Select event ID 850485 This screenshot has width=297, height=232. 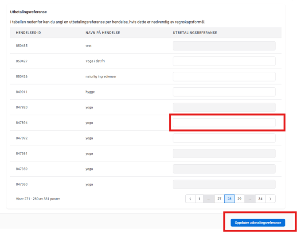[22, 46]
